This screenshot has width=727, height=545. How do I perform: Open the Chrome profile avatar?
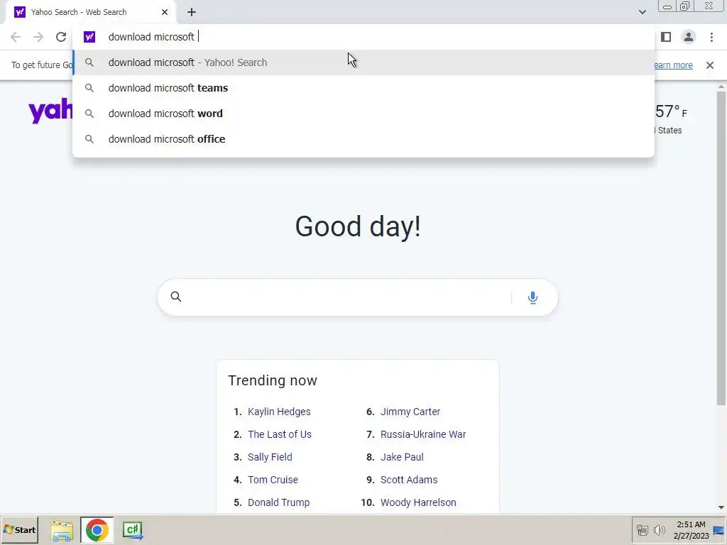click(x=689, y=37)
